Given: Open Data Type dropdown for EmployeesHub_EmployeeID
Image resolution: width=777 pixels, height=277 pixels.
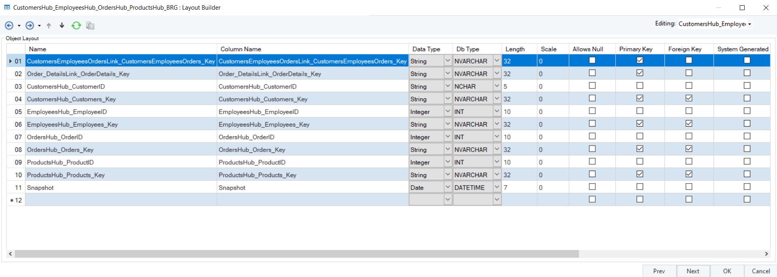Looking at the screenshot, I should point(448,111).
